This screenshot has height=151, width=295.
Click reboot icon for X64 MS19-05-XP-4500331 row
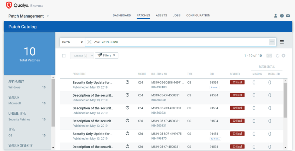pyautogui.click(x=128, y=95)
